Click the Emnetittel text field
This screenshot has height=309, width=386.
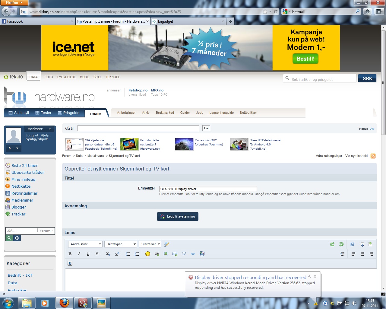(208, 189)
